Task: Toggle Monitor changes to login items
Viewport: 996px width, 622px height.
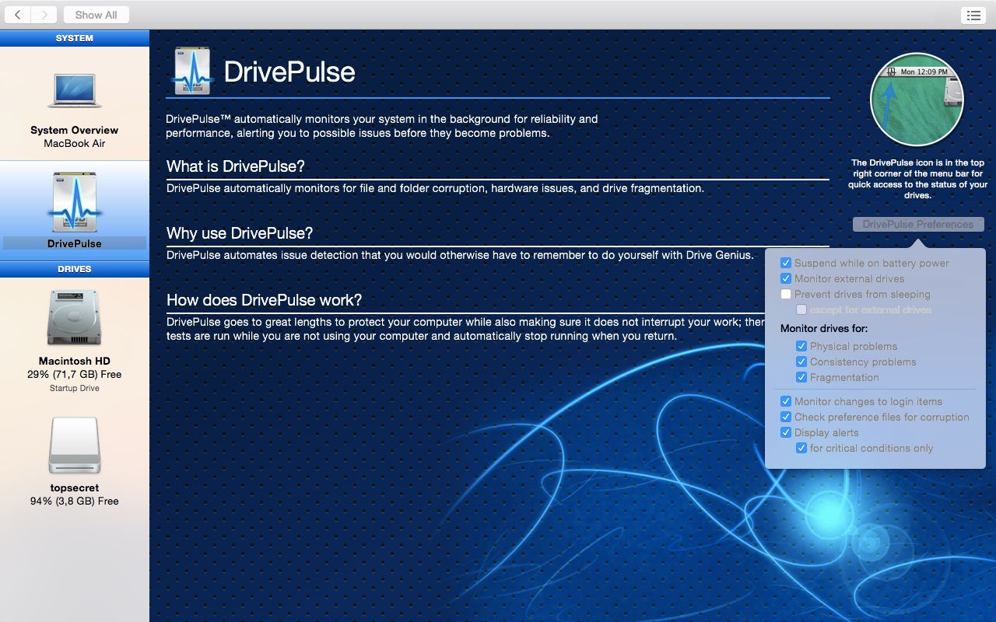Action: click(786, 401)
